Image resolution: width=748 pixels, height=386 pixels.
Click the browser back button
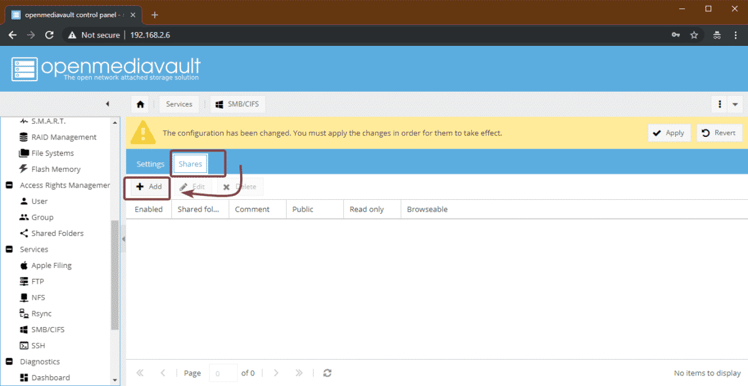13,35
